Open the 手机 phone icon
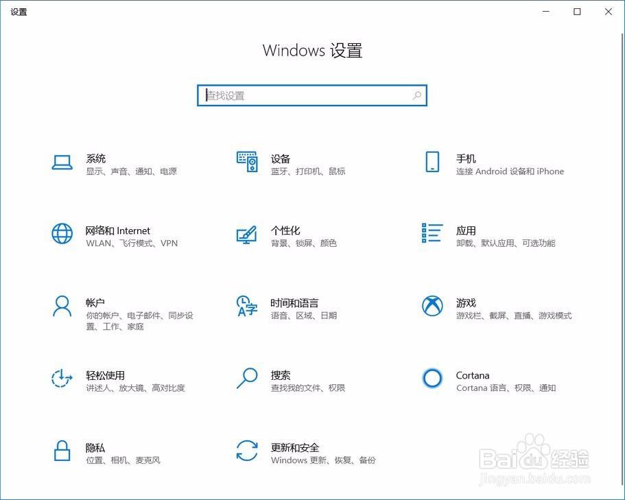The image size is (625, 500). click(432, 162)
